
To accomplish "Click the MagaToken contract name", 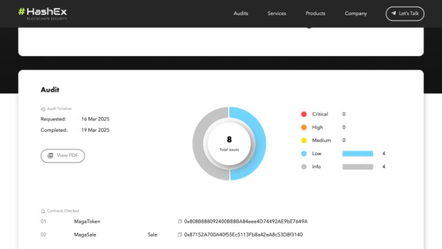I will pos(87,221).
